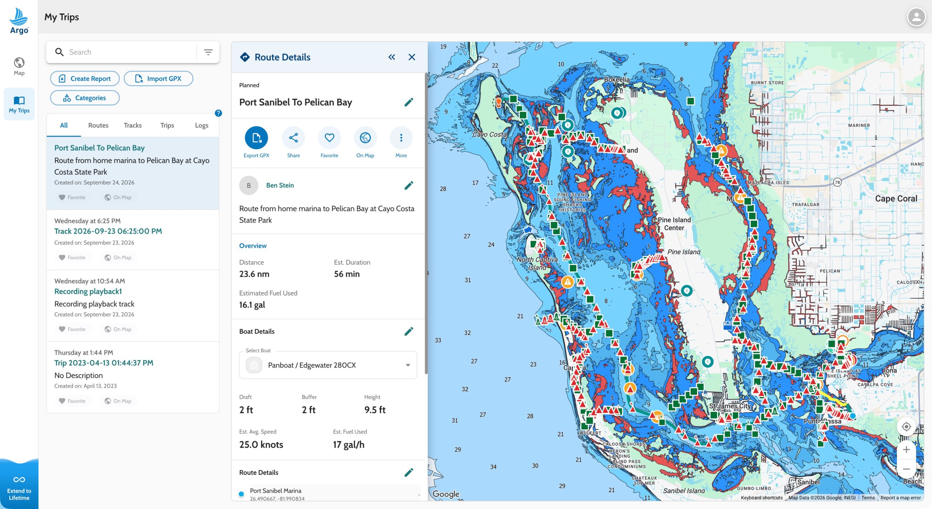
Task: Edit Boat Details with its pencil icon
Action: pos(409,331)
